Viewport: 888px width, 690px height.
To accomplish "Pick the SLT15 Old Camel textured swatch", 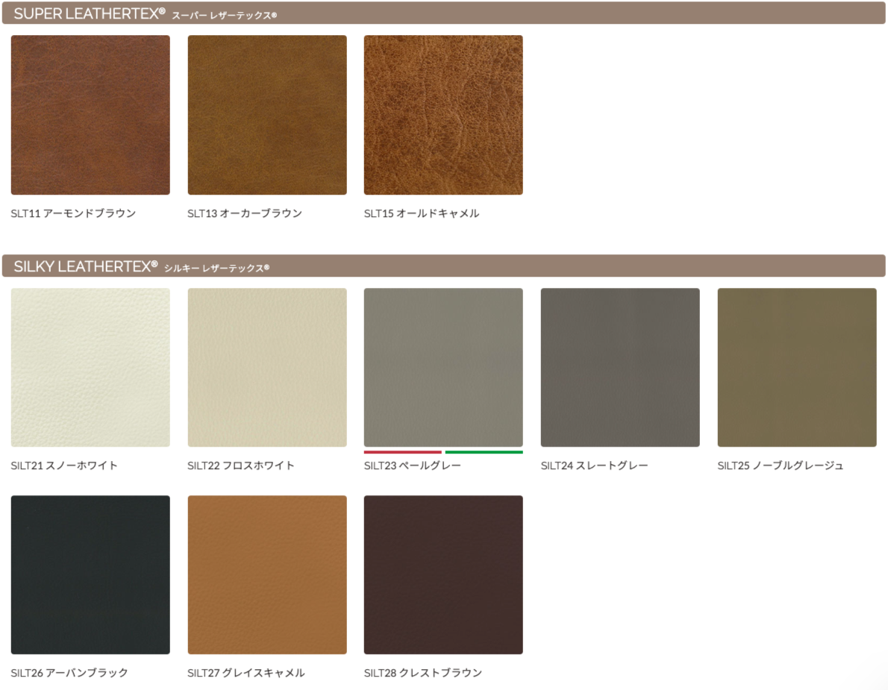I will click(443, 115).
